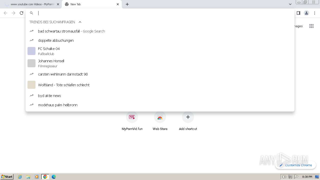This screenshot has height=180, width=320.
Task: Click the show desktop monitor icon in tray
Action: (x=317, y=177)
